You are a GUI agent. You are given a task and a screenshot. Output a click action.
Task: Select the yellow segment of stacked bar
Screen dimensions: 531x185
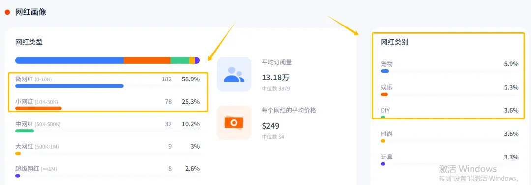click(x=192, y=60)
